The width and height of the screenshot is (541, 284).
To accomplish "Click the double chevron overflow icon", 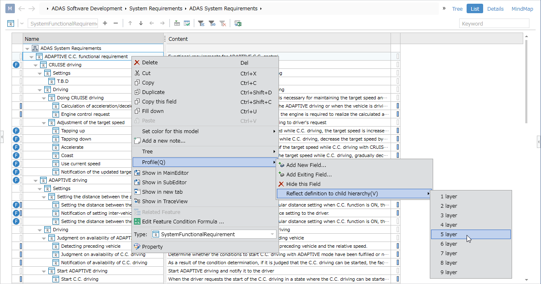I will [x=444, y=8].
